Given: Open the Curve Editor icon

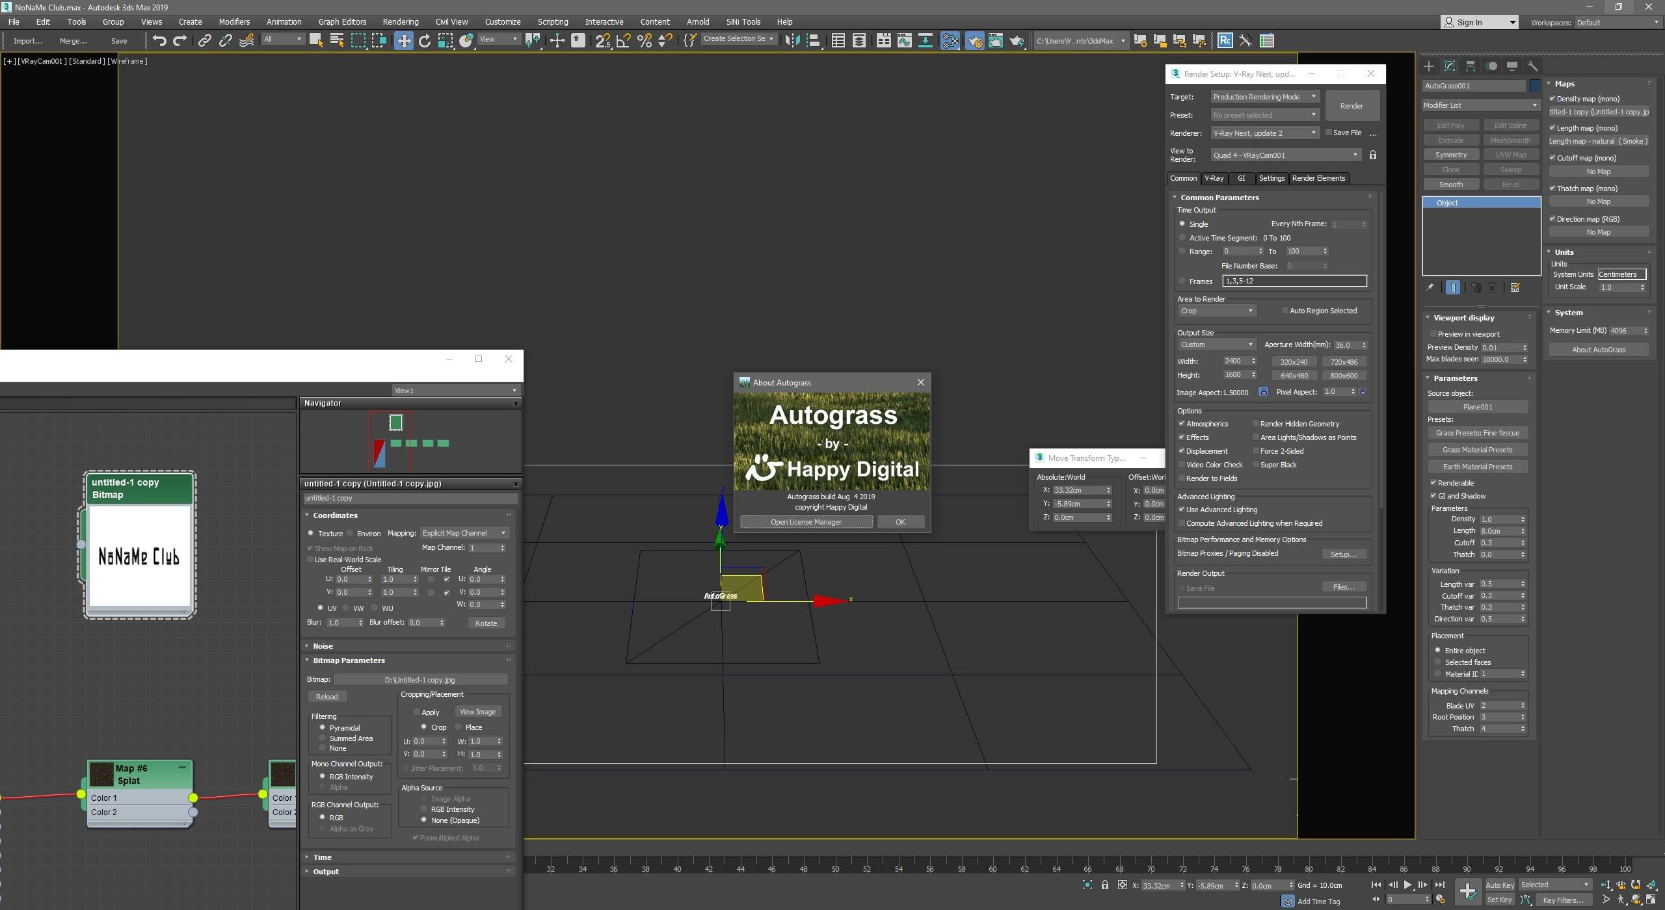Looking at the screenshot, I should [904, 40].
